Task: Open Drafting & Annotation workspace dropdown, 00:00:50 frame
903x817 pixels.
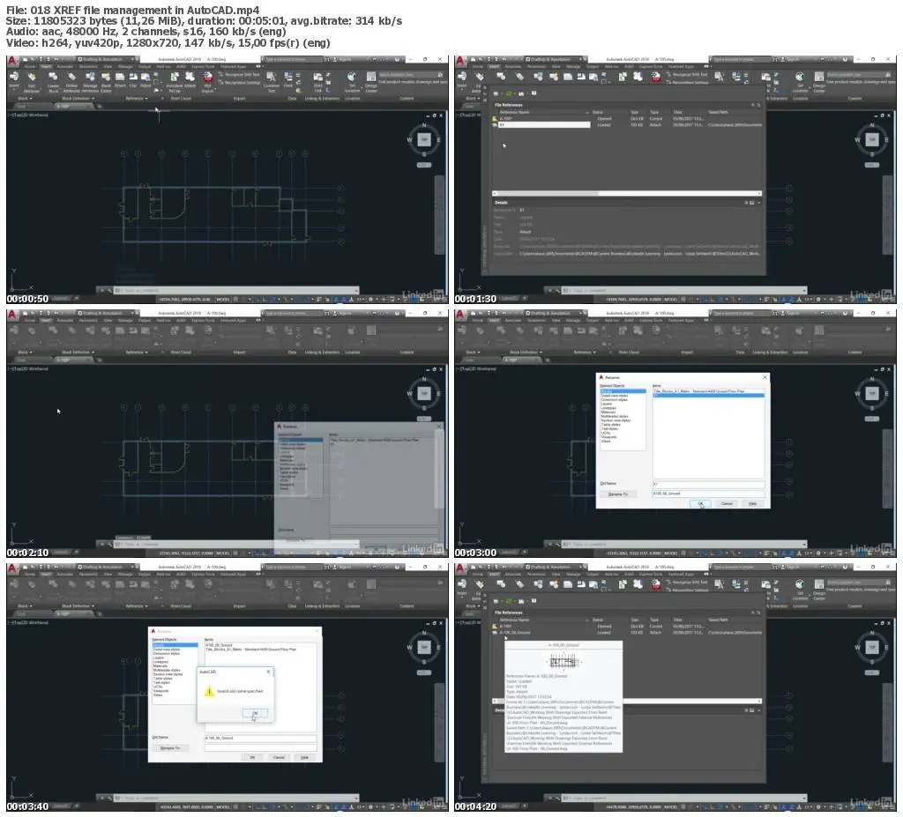Action: 108,59
